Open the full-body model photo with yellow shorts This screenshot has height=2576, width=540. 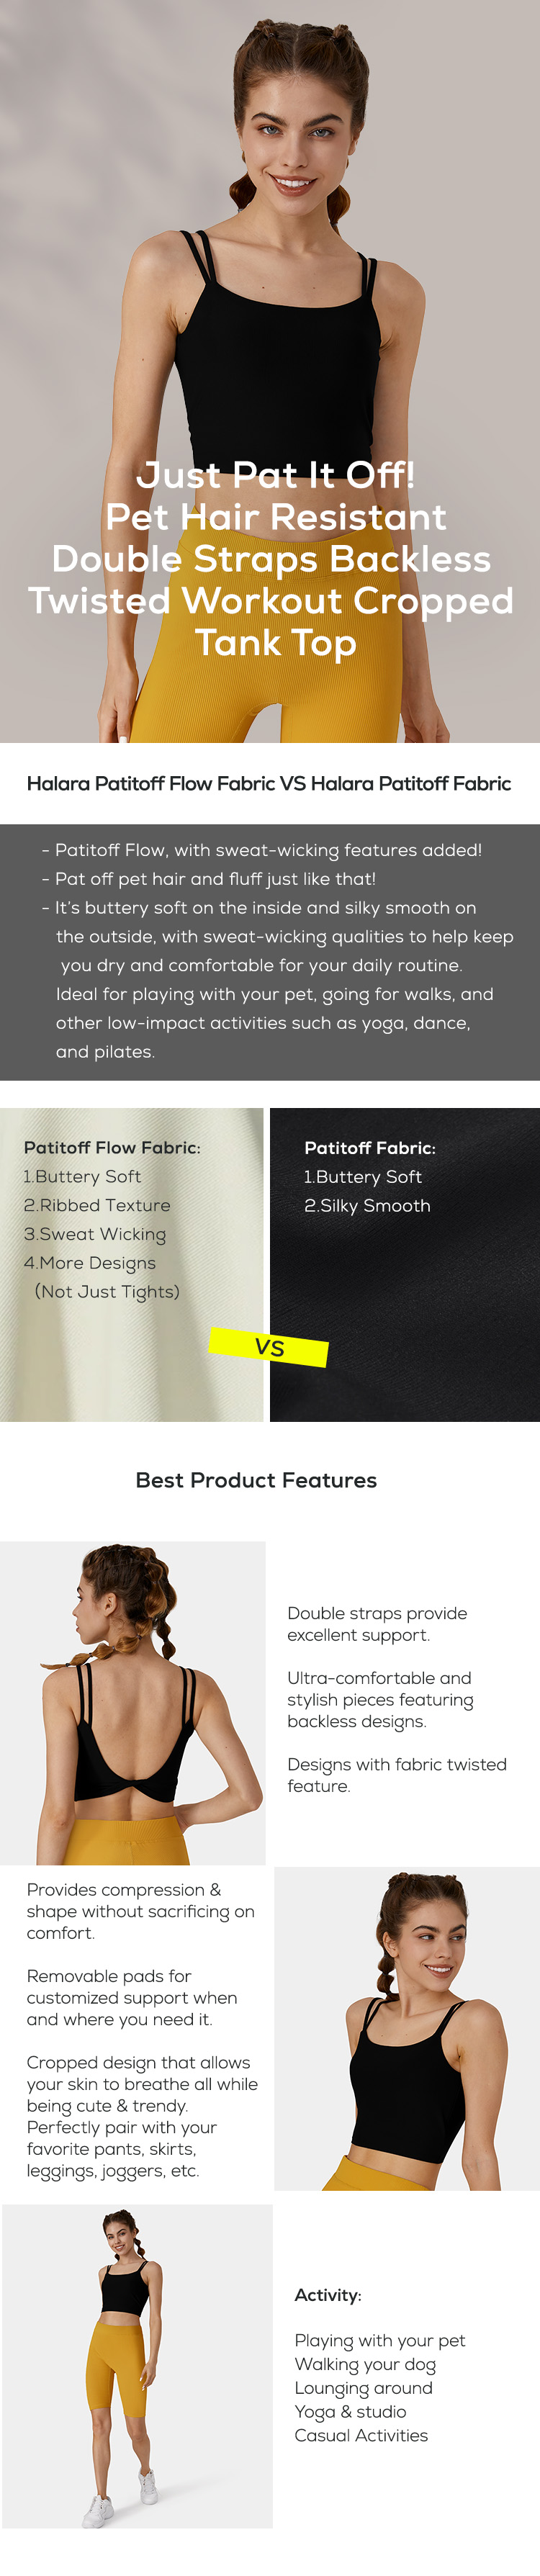point(137,2366)
